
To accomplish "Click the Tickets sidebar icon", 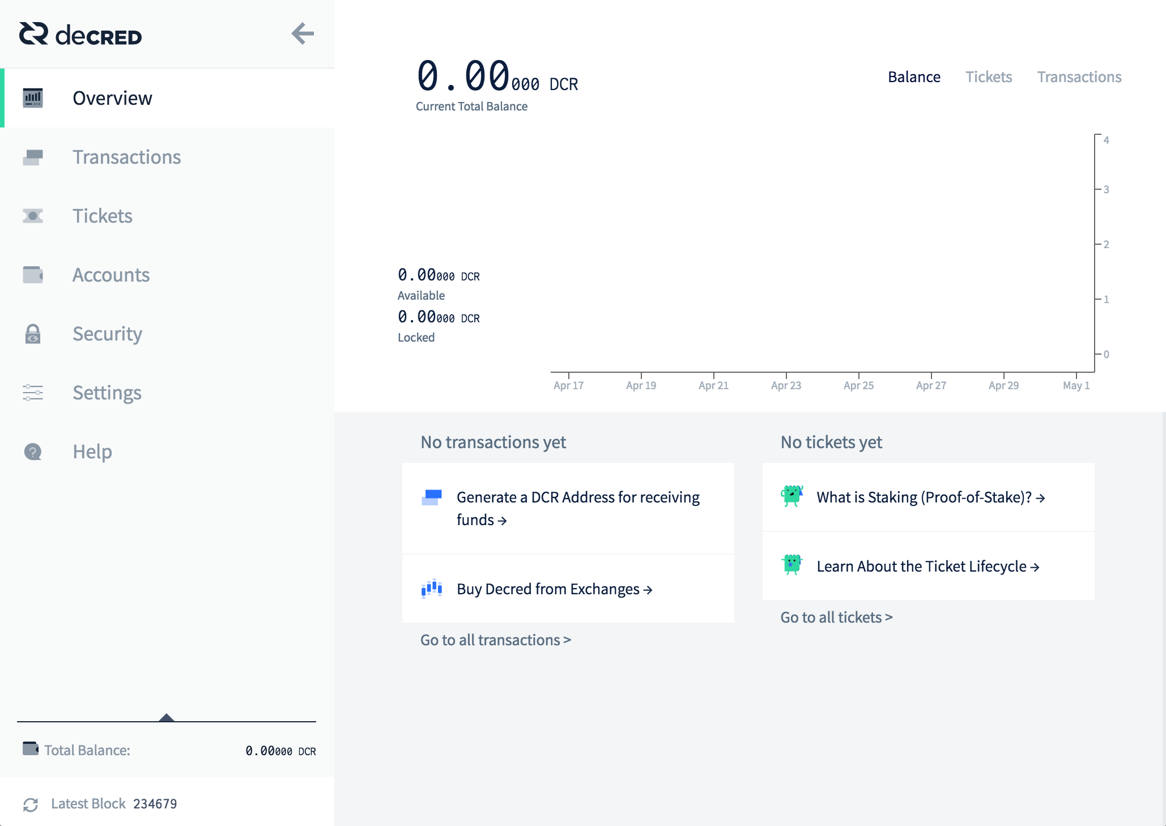I will 33,216.
